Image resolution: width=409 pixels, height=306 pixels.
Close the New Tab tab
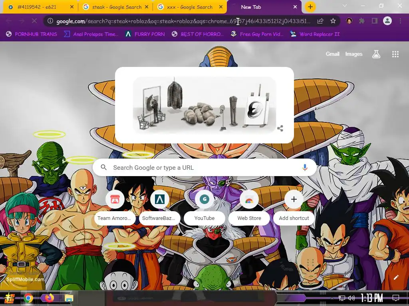[295, 7]
